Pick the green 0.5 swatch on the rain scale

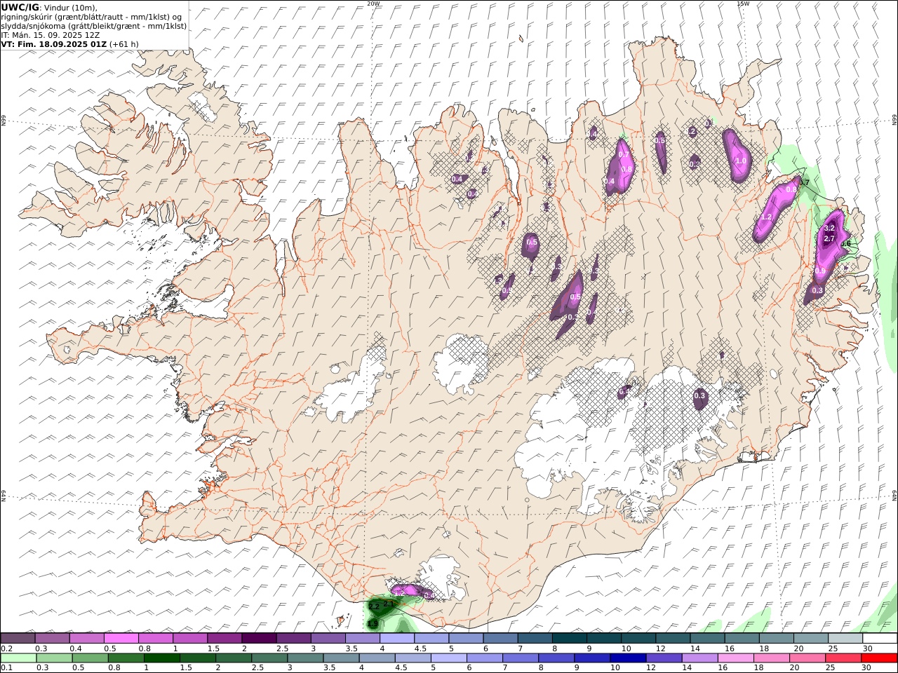click(x=91, y=658)
